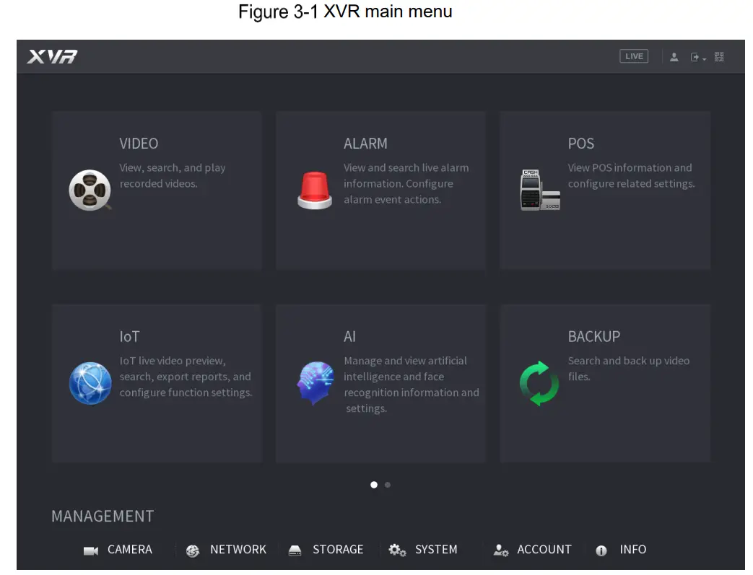Screen dimensions: 753x575
Task: Click the ACCOUNT user-gear icon
Action: pos(501,550)
